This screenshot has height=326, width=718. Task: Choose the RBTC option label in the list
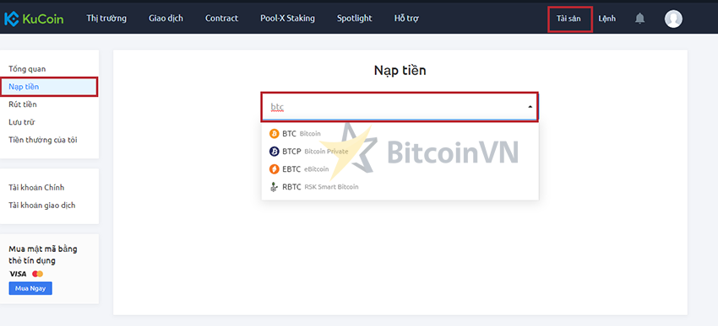[291, 187]
